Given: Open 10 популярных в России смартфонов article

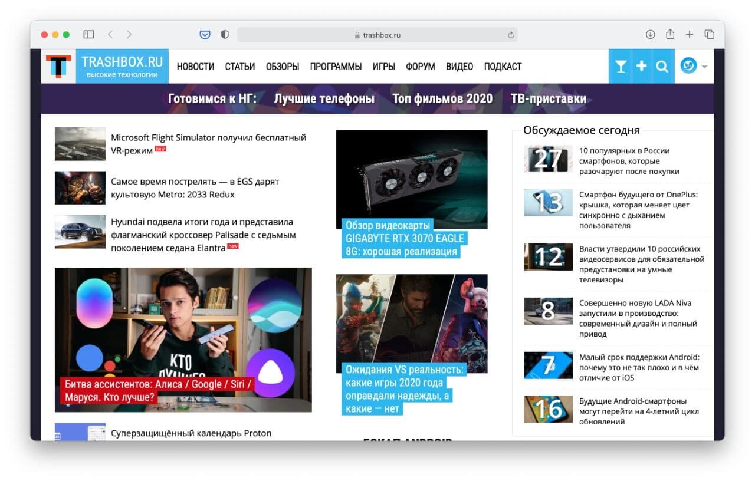Looking at the screenshot, I should coord(629,161).
